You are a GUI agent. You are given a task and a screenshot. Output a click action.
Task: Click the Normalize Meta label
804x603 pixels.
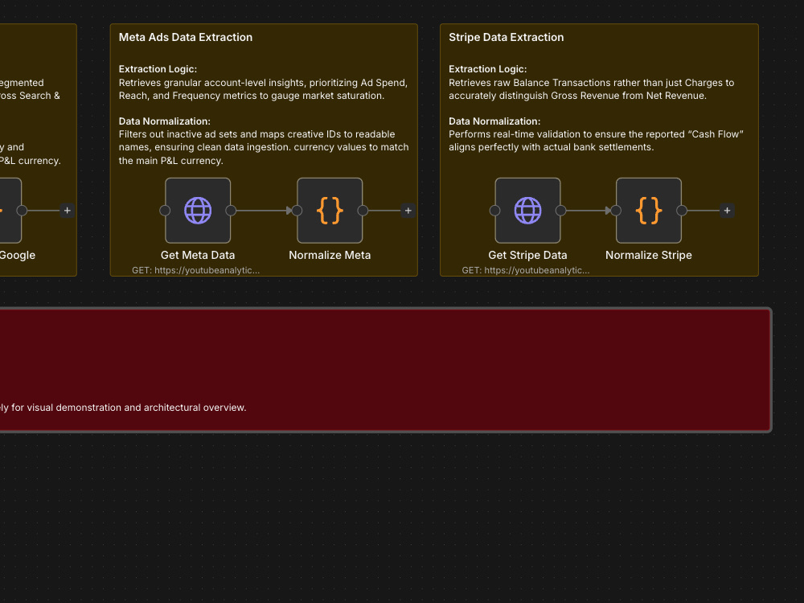pyautogui.click(x=330, y=255)
